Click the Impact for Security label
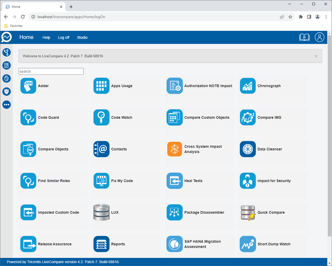 pos(274,181)
